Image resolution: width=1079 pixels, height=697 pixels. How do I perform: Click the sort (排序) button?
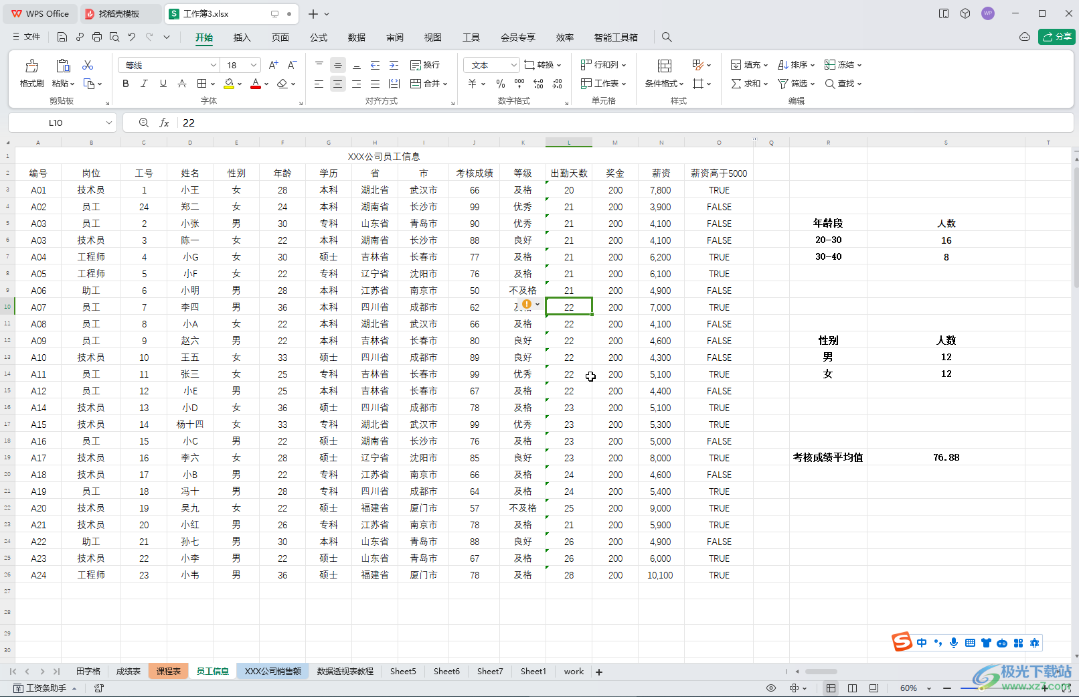point(796,65)
